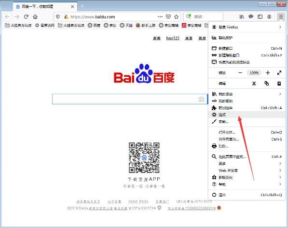Viewport: 288px width, 228px height.
Task: Click the reload page icon
Action: coord(26,17)
